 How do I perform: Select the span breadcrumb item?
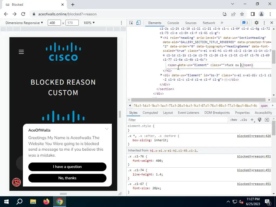[x=264, y=106]
